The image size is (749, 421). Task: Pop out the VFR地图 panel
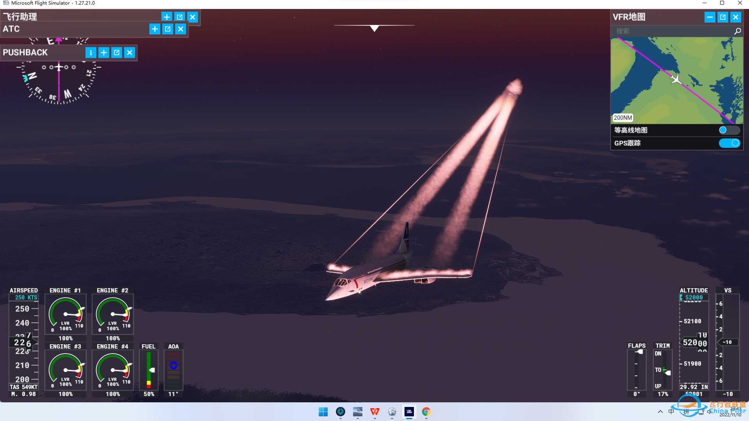pyautogui.click(x=723, y=17)
